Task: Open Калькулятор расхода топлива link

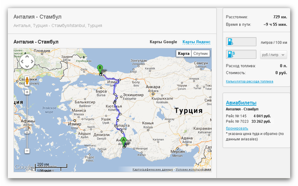Action: [249, 82]
